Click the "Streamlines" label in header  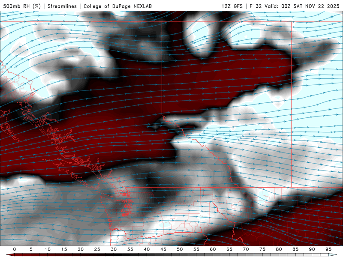(x=62, y=6)
